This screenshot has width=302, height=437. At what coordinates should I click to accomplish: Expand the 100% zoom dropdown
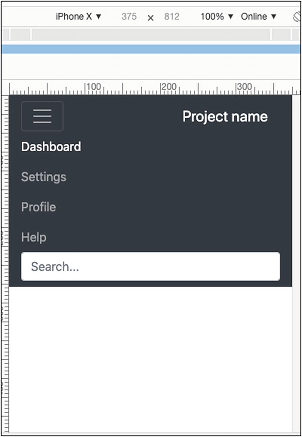coord(217,16)
